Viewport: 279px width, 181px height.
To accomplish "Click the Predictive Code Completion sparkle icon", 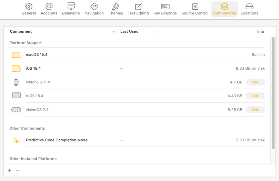I will (16, 140).
